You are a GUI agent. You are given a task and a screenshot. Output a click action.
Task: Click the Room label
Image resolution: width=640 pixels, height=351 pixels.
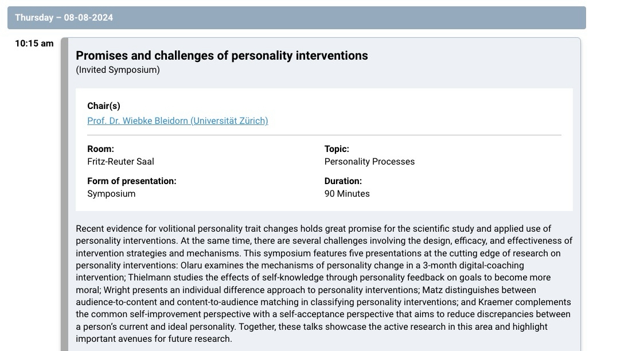tap(100, 149)
